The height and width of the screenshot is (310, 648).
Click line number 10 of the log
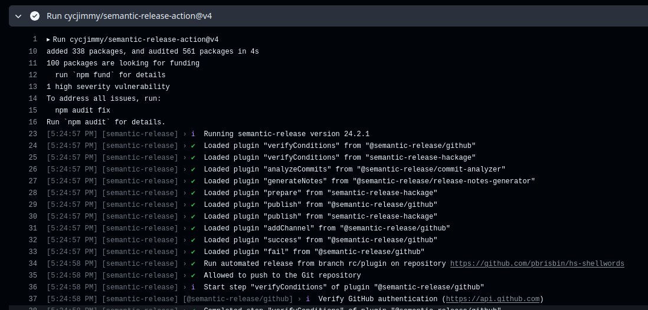point(33,51)
